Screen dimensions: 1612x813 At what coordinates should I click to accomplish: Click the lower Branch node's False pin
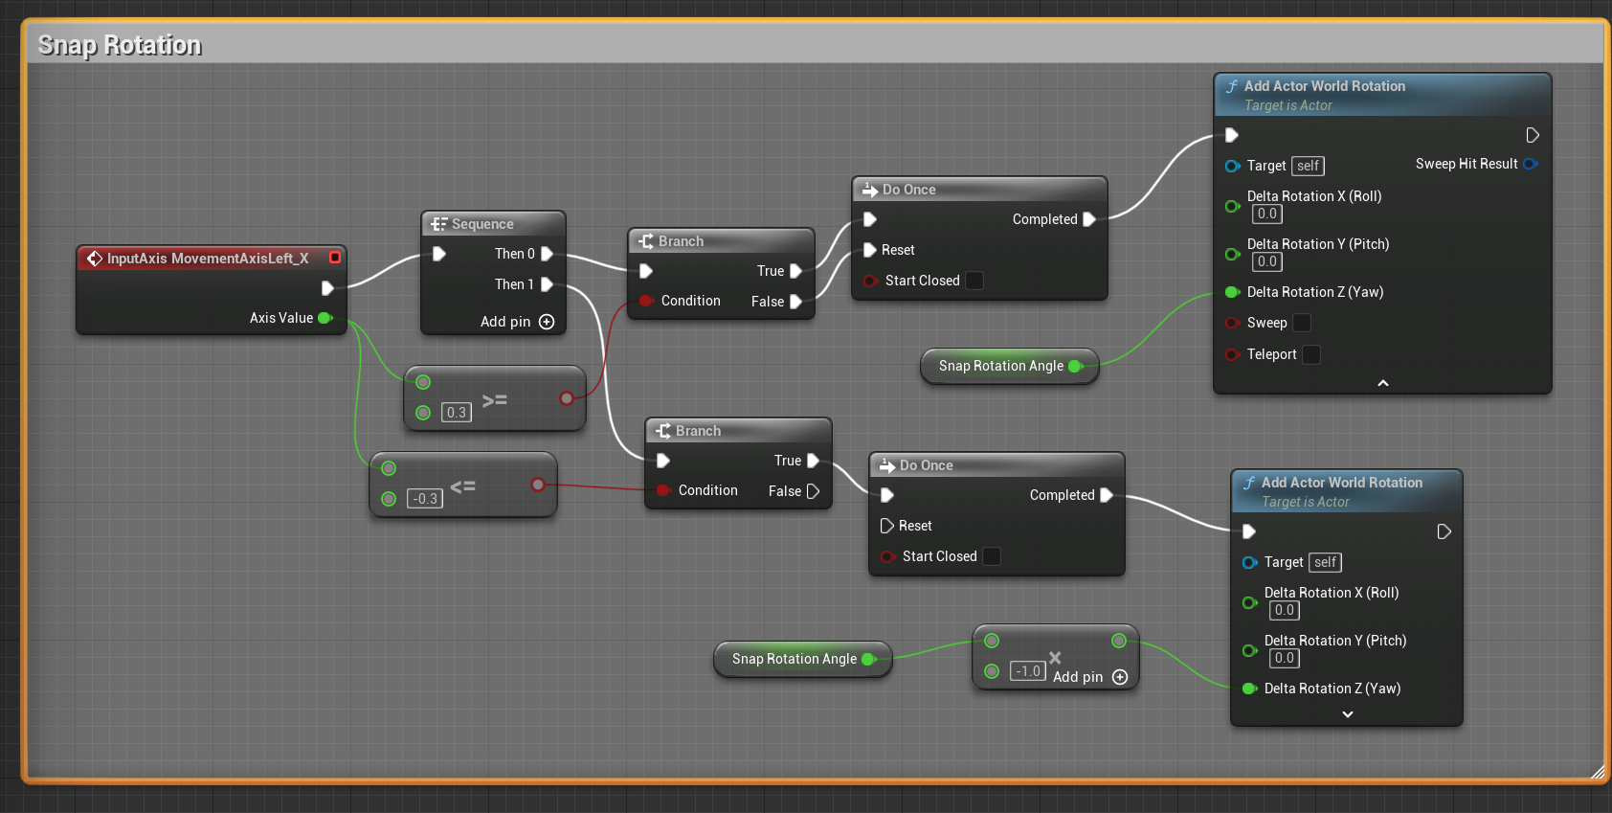point(813,491)
